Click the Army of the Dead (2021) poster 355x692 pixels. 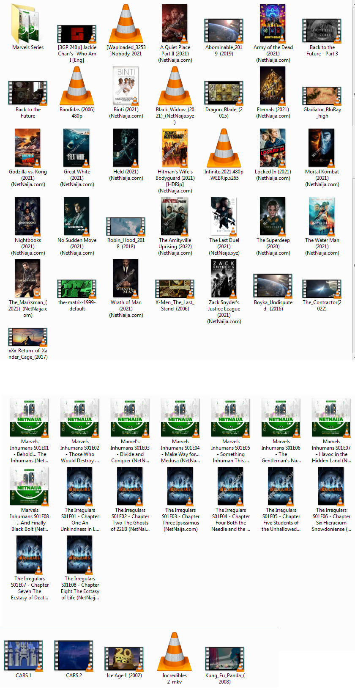click(273, 24)
